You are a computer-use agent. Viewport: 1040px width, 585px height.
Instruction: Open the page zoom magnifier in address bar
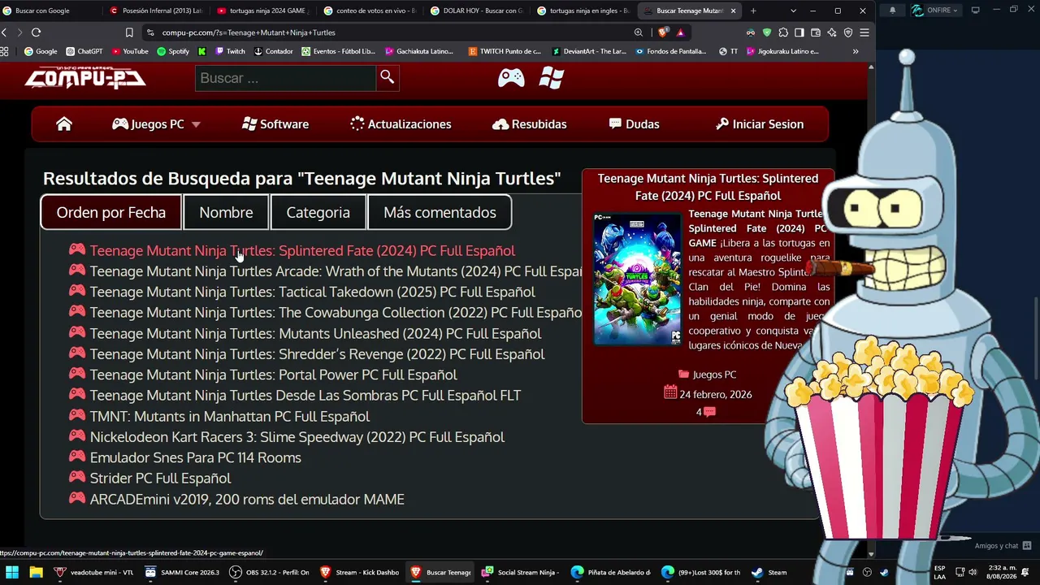[639, 32]
